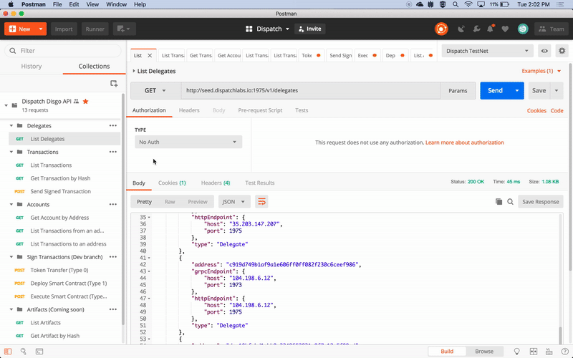The image size is (573, 358).
Task: Switch to Browse mode
Action: pos(484,352)
